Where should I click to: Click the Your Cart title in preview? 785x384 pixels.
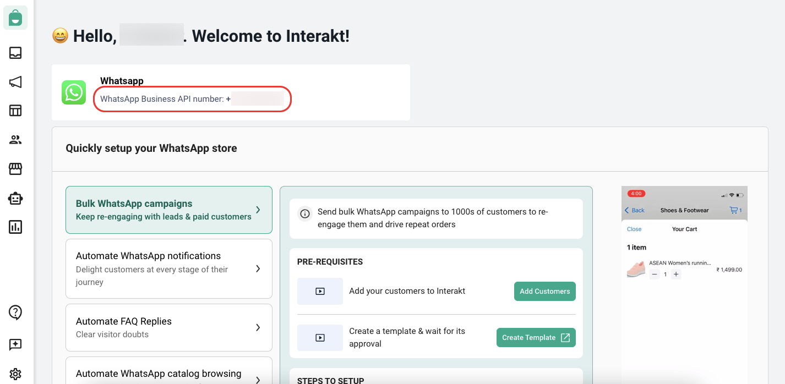pyautogui.click(x=685, y=229)
